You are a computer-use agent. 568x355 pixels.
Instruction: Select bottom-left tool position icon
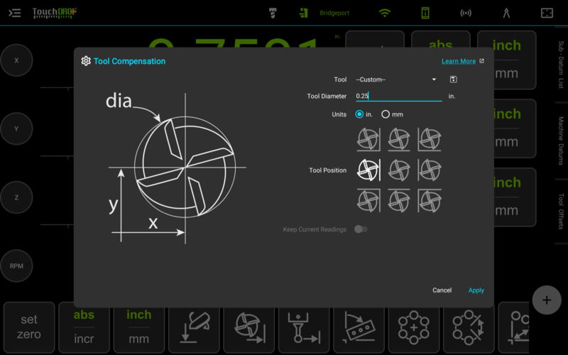368,200
